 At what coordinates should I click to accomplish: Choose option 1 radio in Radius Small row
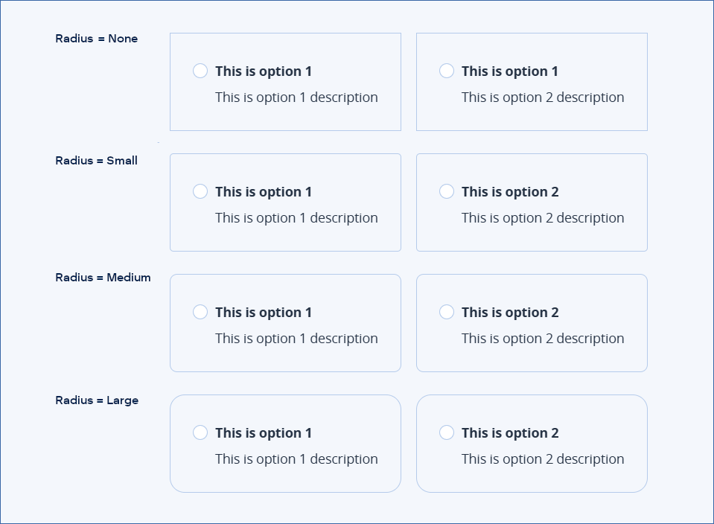point(200,192)
